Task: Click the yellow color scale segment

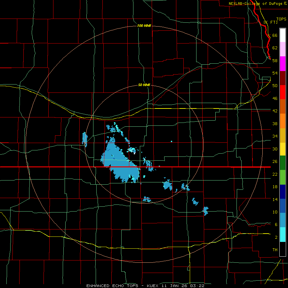Action: tap(283, 149)
